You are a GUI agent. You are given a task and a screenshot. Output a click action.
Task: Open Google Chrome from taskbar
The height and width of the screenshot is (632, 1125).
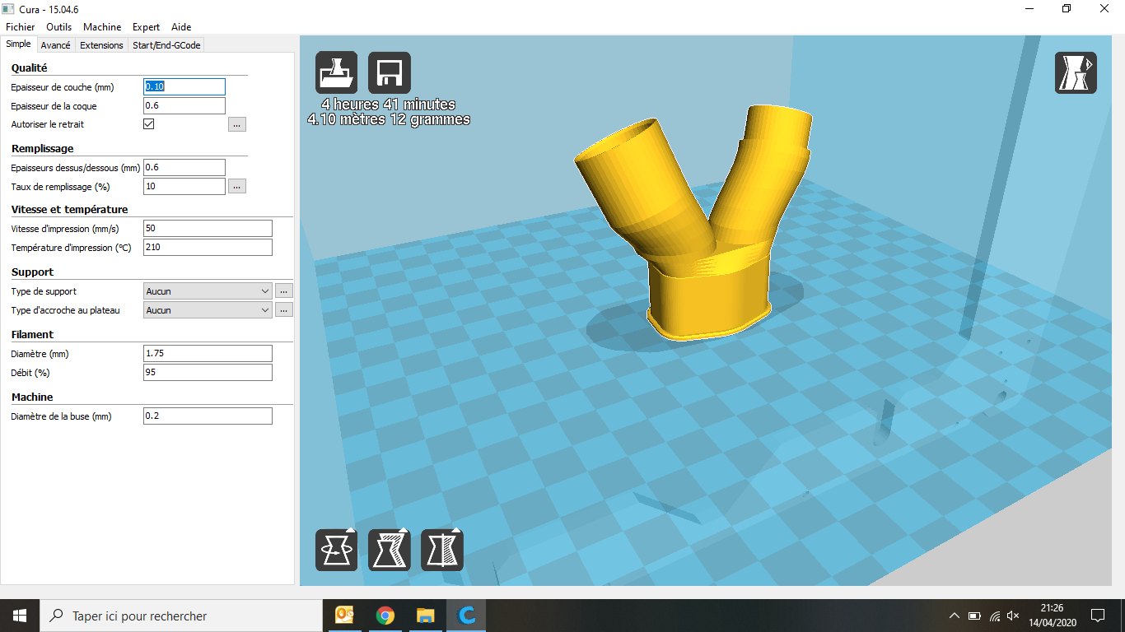[385, 616]
